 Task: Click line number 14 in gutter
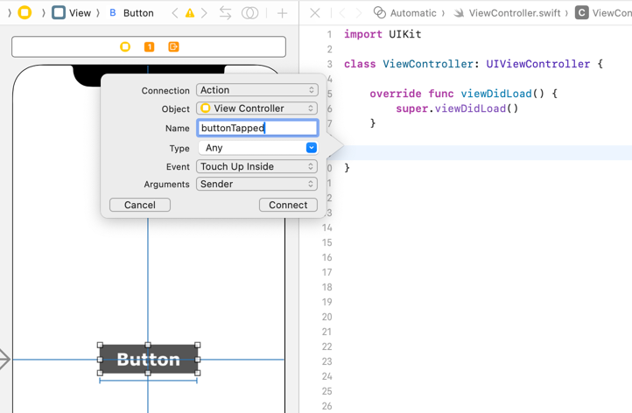pos(327,227)
